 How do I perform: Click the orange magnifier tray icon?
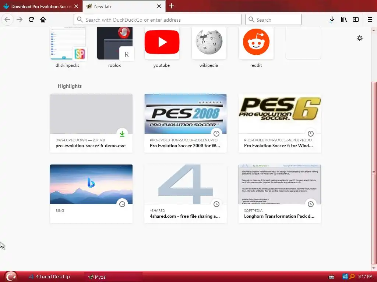click(352, 276)
